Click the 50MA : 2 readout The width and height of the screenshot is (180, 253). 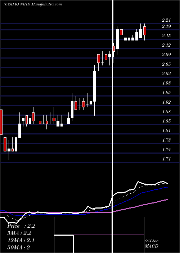coord(19,247)
